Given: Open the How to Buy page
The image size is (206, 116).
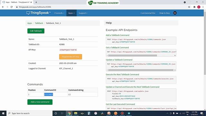Looking at the screenshot, I should (164, 13).
